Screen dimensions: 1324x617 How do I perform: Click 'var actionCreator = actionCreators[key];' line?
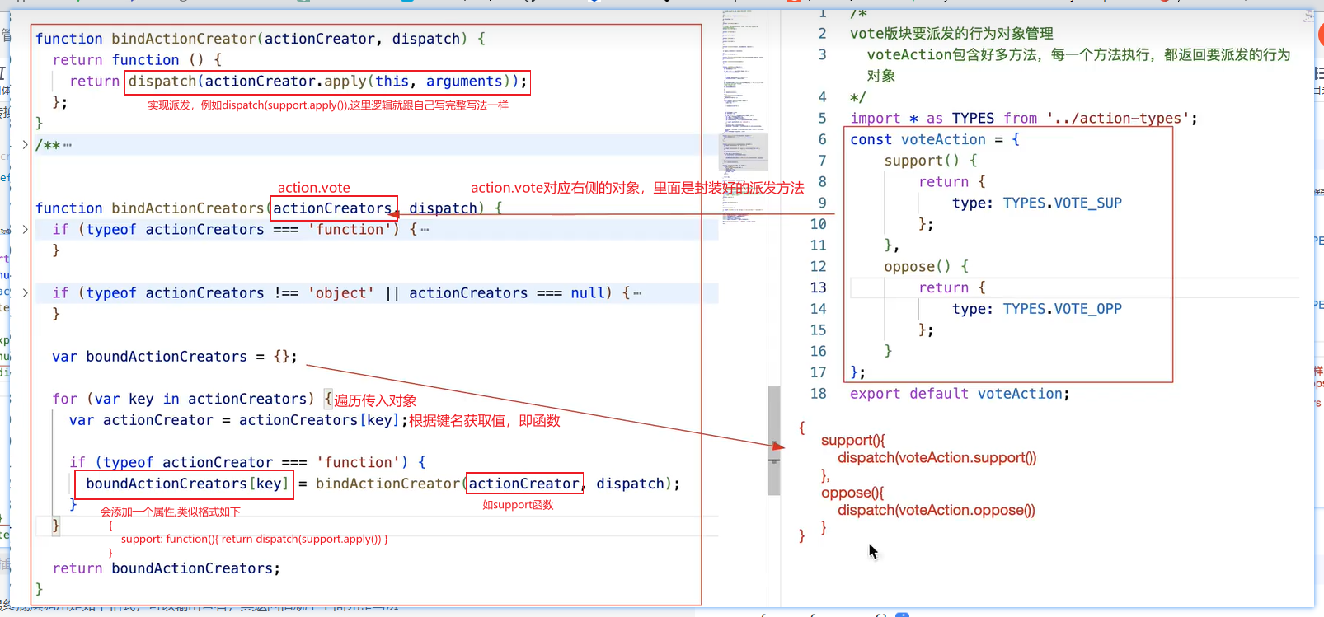(x=239, y=420)
